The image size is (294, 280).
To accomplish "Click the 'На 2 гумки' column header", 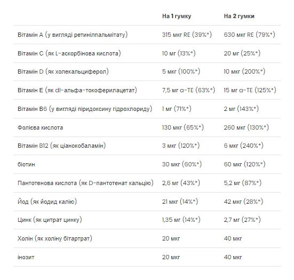I will click(239, 17).
